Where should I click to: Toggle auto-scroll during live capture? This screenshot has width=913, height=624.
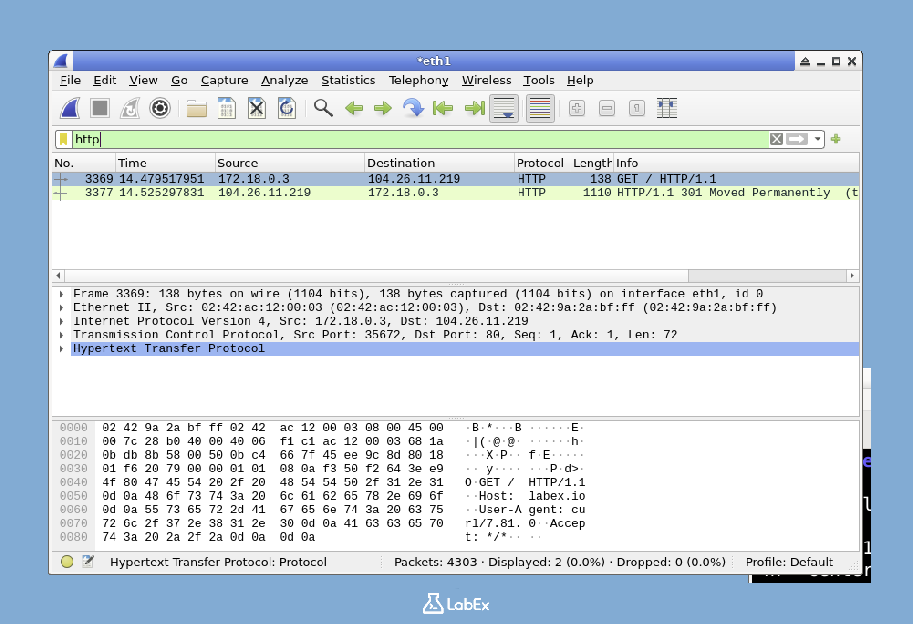(x=503, y=108)
